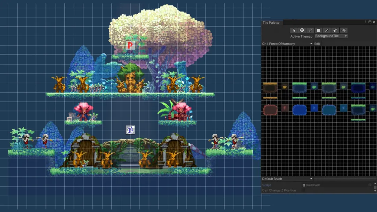
Task: Click the Edit button for the palette
Action: (x=317, y=44)
